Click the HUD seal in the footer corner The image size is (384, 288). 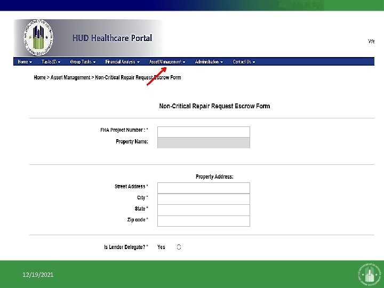[x=369, y=274]
